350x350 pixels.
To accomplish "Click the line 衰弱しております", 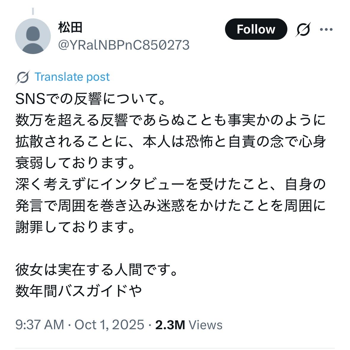I will click(x=75, y=163).
